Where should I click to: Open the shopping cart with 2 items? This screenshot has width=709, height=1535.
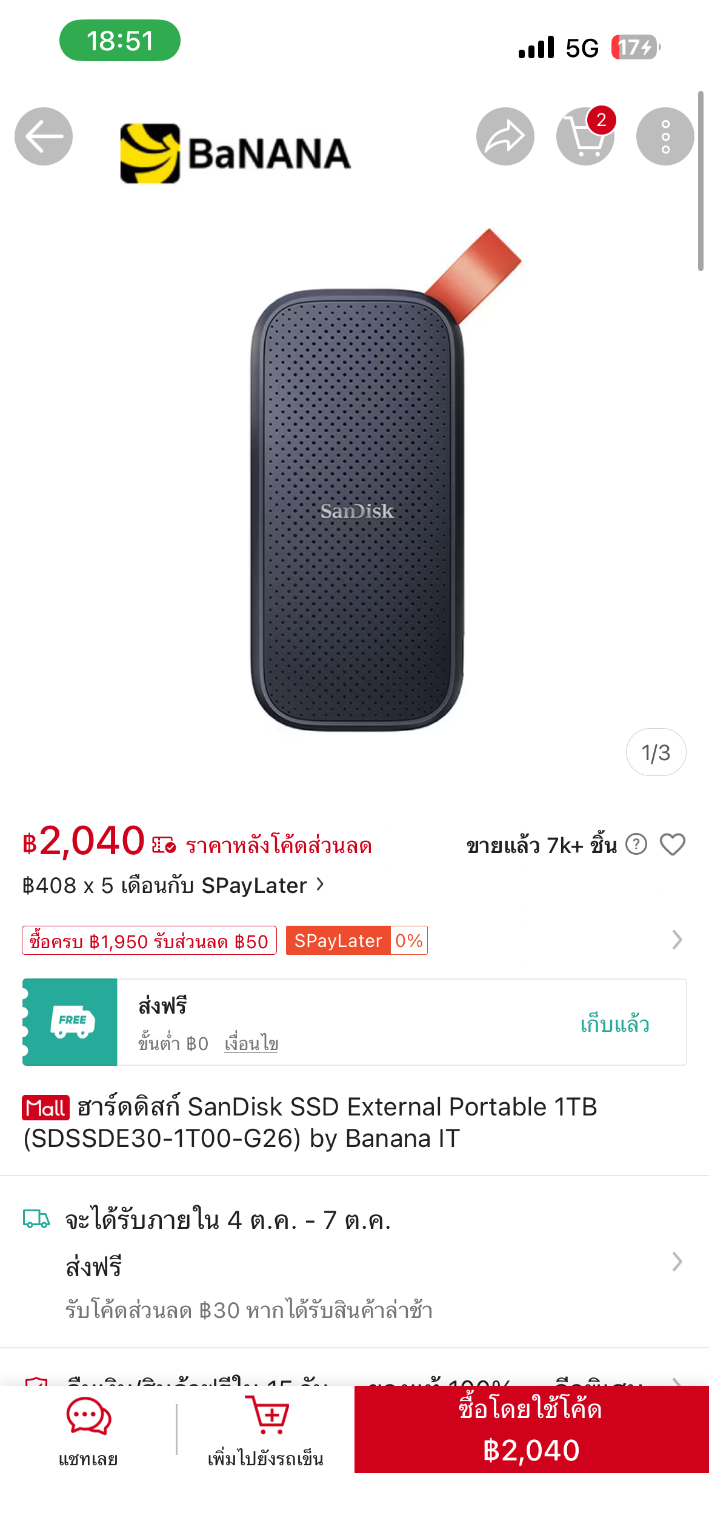coord(585,136)
